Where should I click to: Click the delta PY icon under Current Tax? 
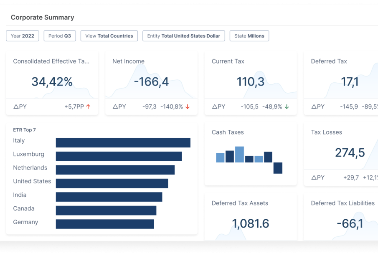[215, 106]
